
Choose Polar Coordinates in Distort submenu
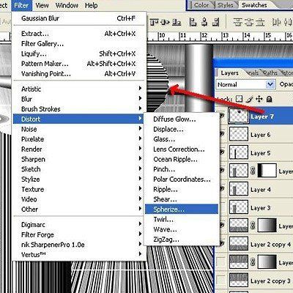coord(182,179)
